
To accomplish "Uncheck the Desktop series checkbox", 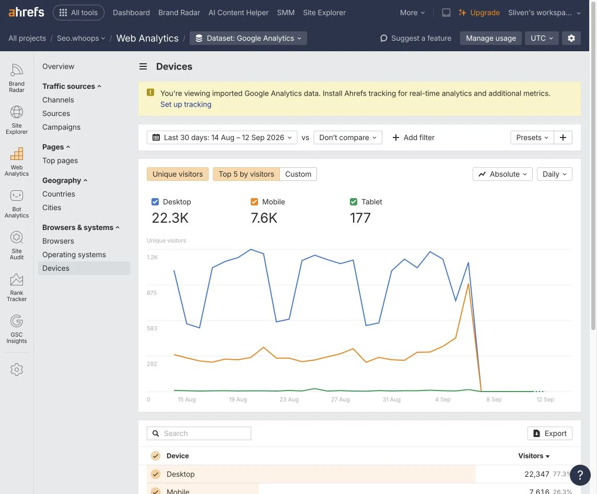I will click(155, 202).
